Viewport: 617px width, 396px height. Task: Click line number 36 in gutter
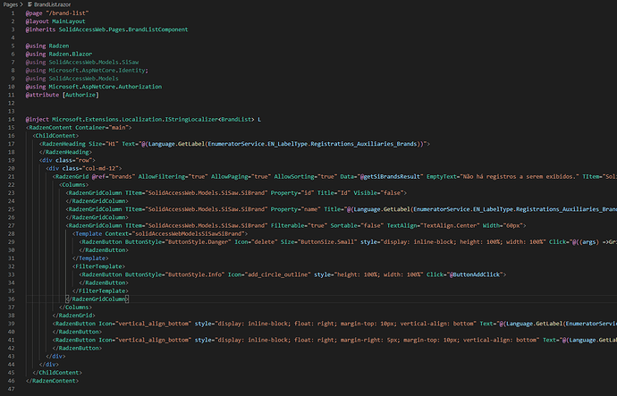click(x=11, y=299)
